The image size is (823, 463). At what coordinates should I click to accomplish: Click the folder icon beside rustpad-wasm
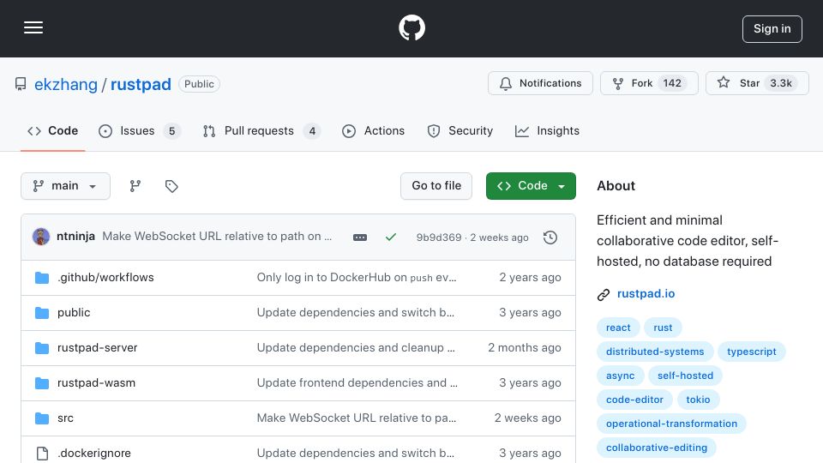[x=42, y=383]
